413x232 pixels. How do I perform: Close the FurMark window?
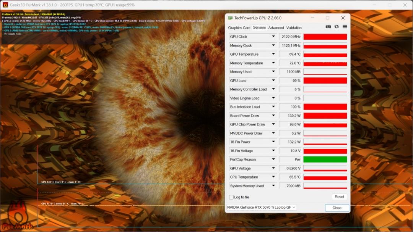tap(405, 5)
